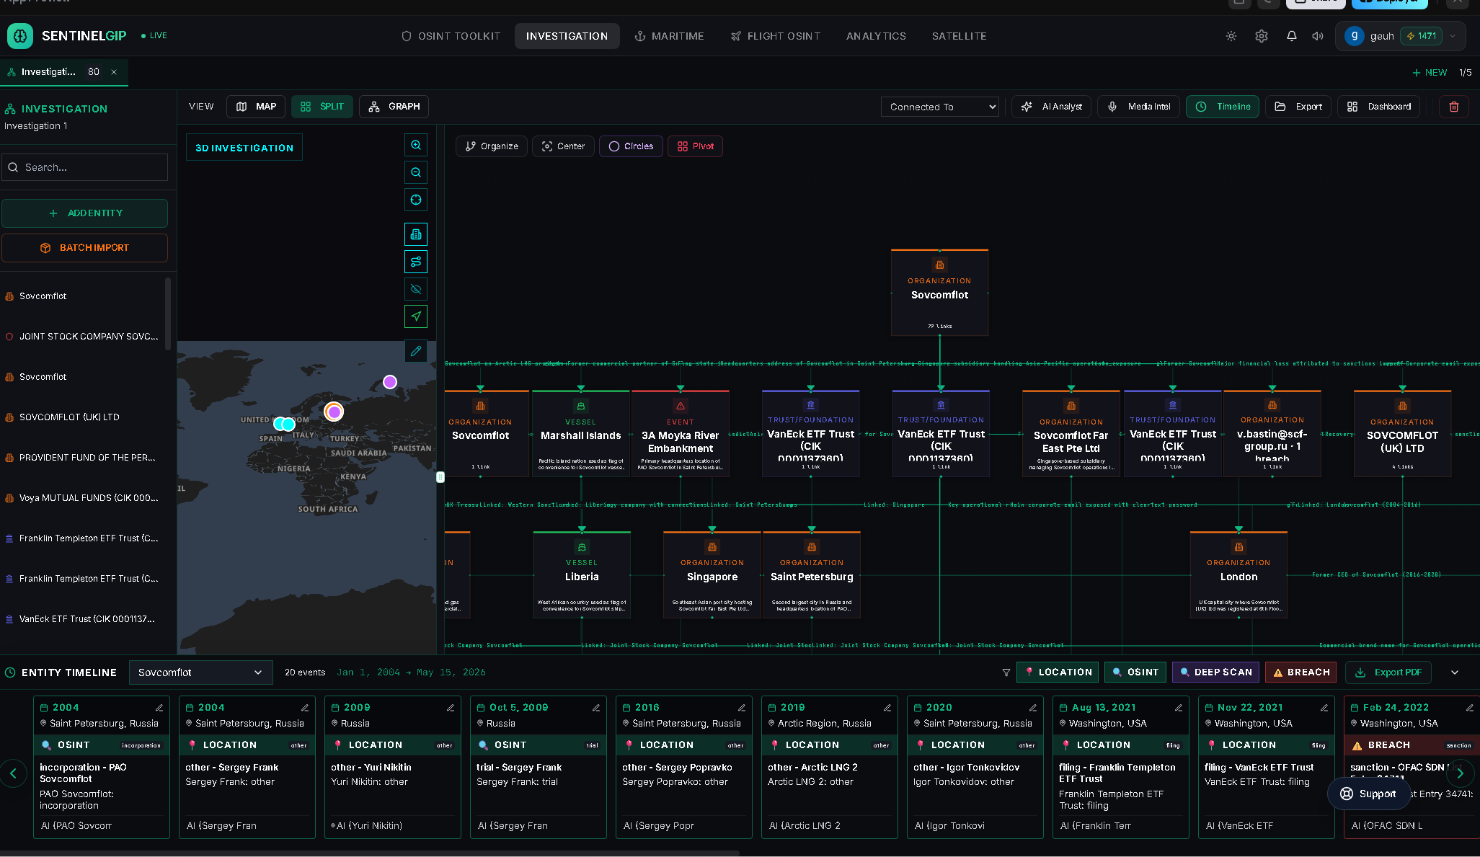This screenshot has height=857, width=1480.
Task: Open the Dashboard
Action: click(x=1379, y=107)
